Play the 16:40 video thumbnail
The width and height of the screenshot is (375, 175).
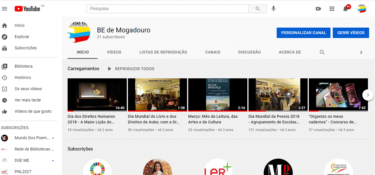[97, 95]
